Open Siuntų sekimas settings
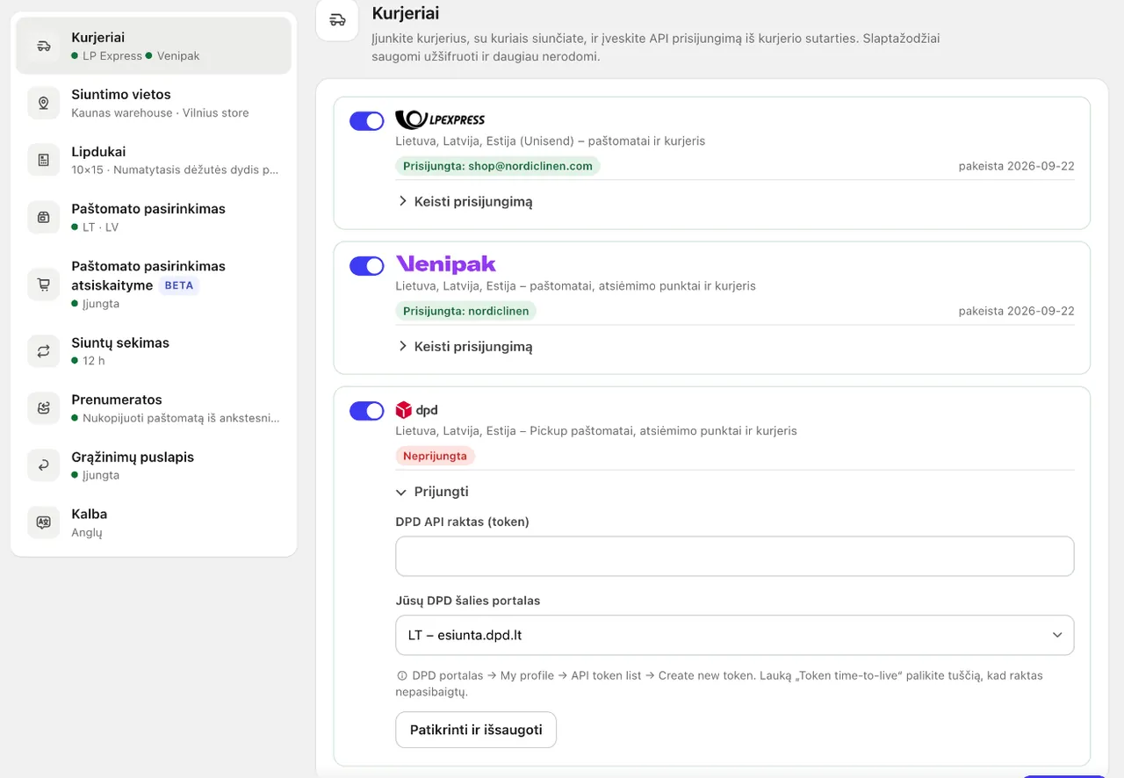The width and height of the screenshot is (1124, 778). pos(154,351)
